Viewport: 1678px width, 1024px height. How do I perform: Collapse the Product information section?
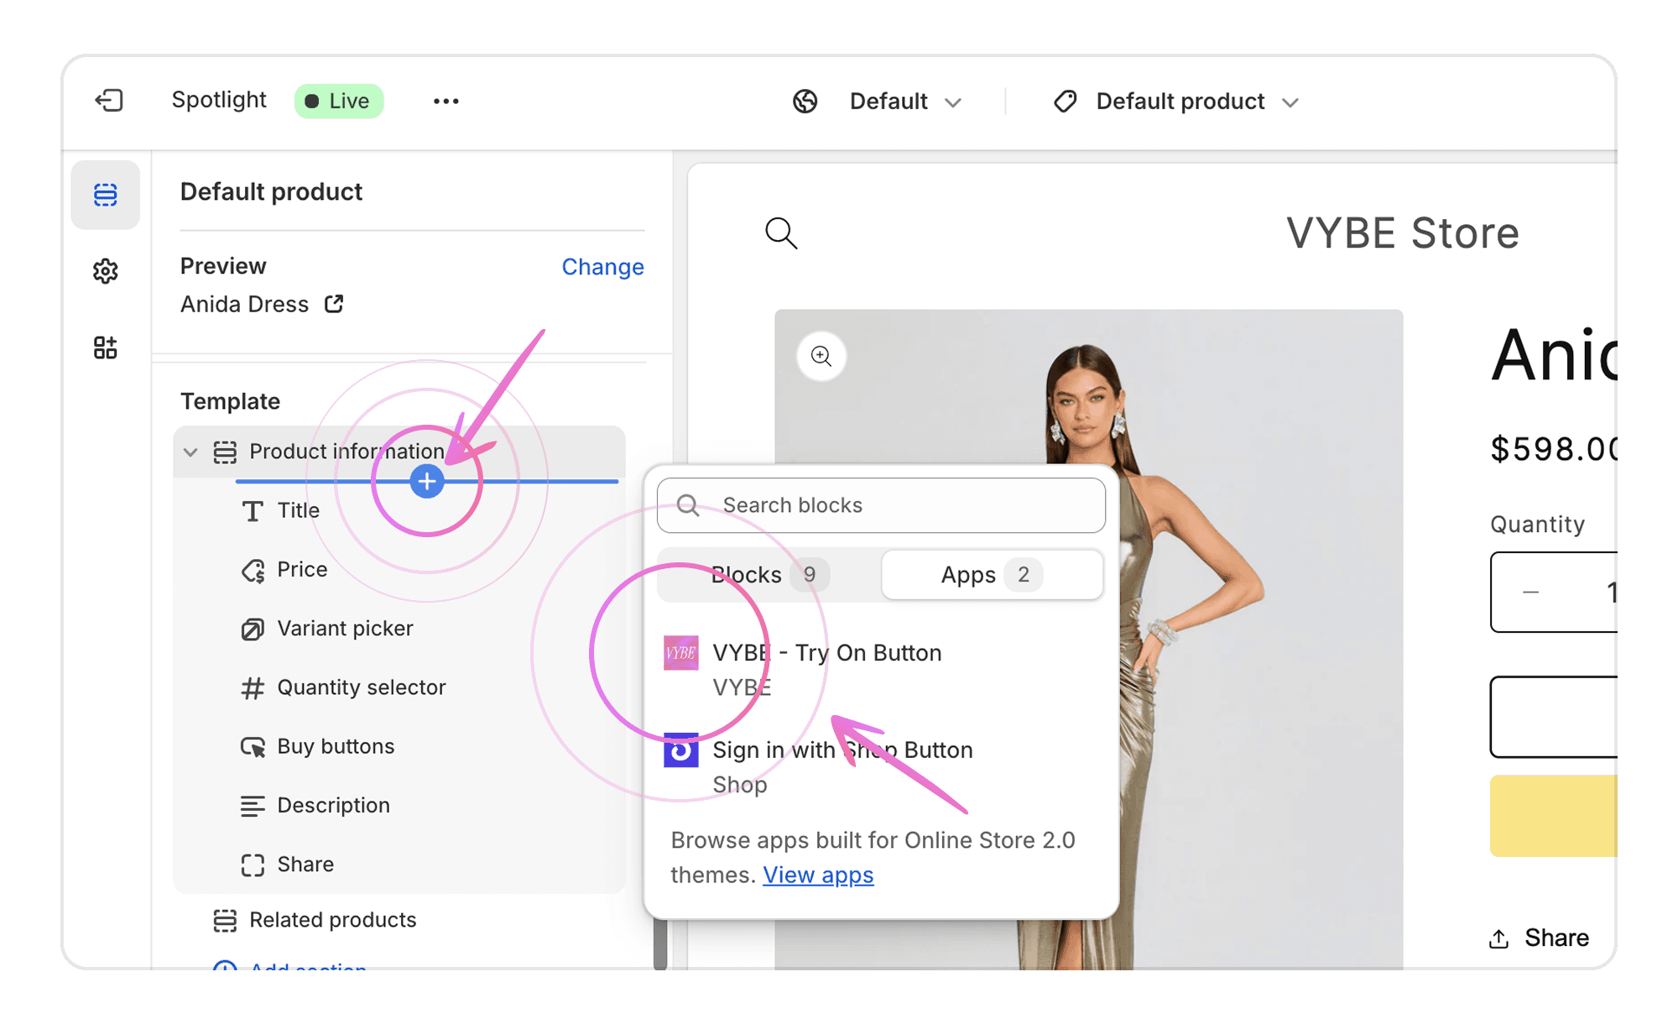click(x=190, y=452)
